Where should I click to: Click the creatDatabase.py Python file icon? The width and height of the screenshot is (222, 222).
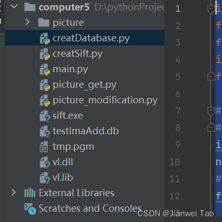45,38
